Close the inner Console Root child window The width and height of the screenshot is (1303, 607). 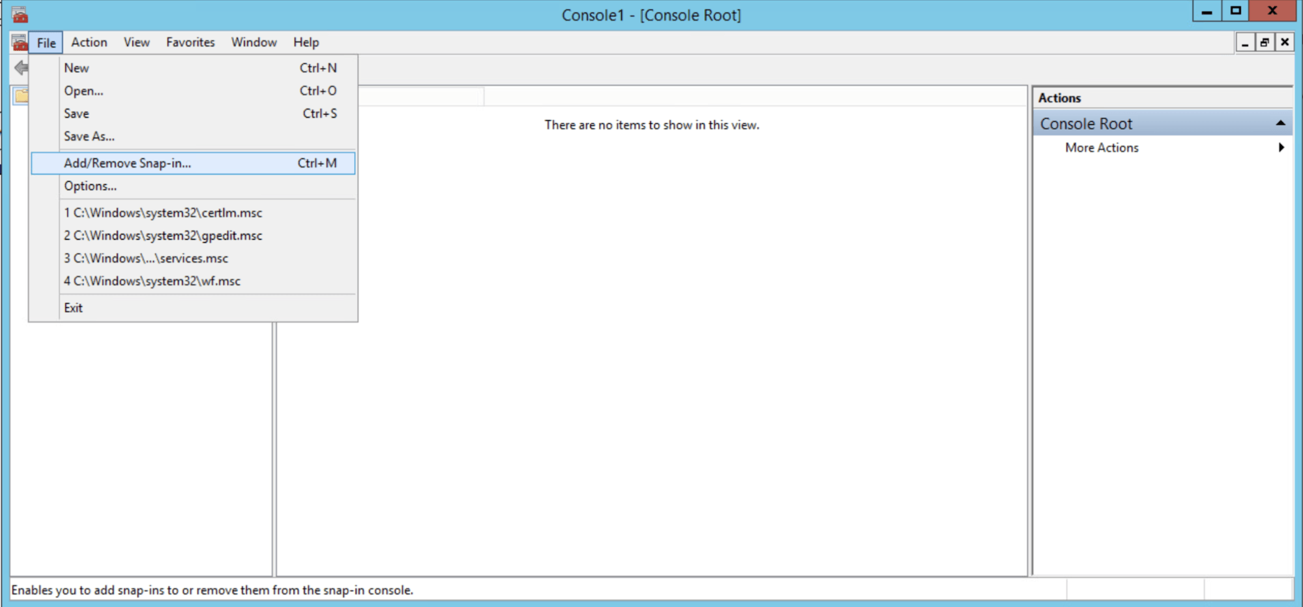(x=1284, y=43)
